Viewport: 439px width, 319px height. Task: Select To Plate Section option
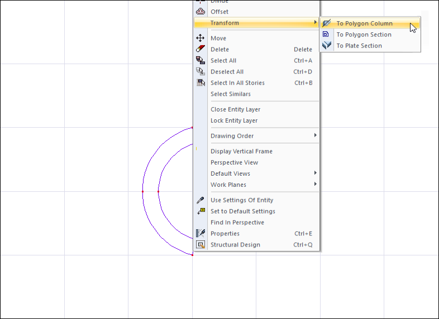370,46
